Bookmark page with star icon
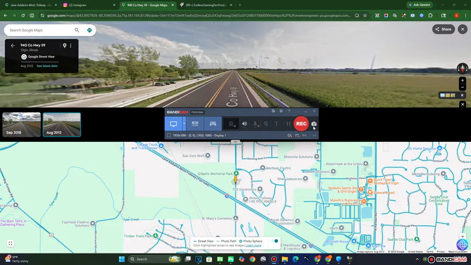This screenshot has width=471, height=265. click(365, 15)
